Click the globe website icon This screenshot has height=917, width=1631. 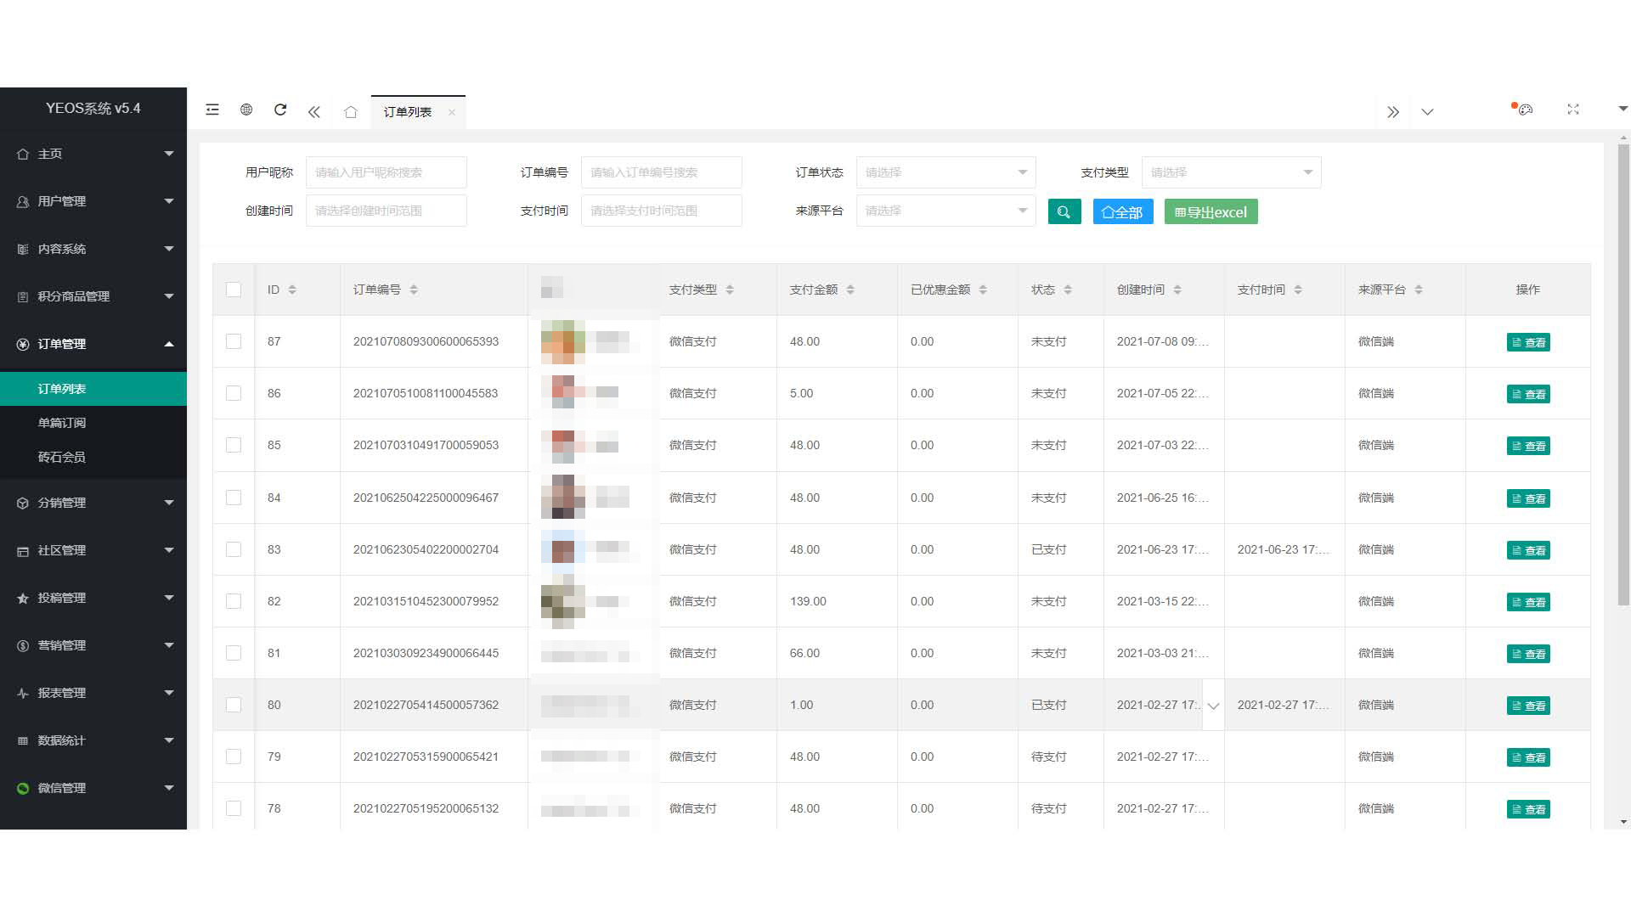pyautogui.click(x=246, y=110)
